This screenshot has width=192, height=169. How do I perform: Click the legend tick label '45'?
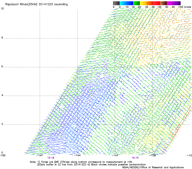(x=173, y=7)
